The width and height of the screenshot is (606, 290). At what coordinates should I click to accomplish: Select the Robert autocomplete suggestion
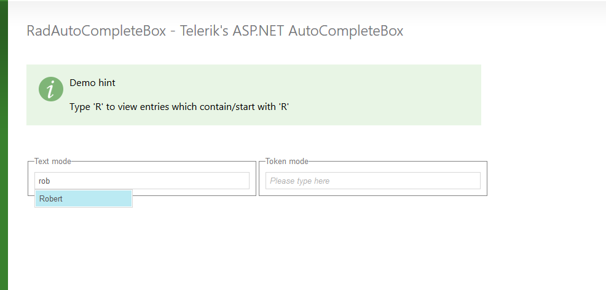(83, 198)
